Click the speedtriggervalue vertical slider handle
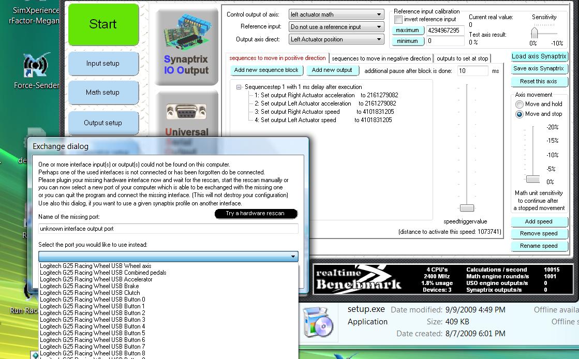This screenshot has height=359, width=579. [467, 208]
